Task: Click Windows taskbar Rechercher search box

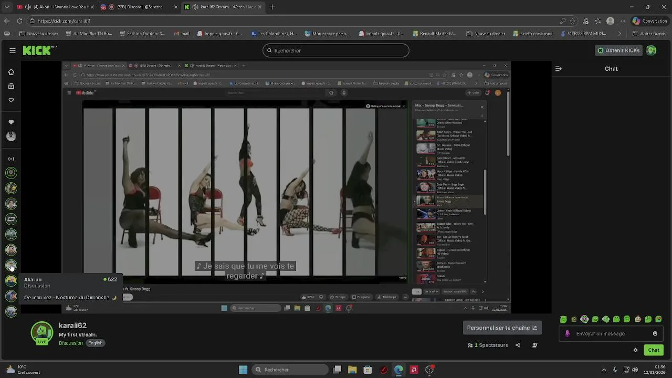Action: pyautogui.click(x=290, y=370)
